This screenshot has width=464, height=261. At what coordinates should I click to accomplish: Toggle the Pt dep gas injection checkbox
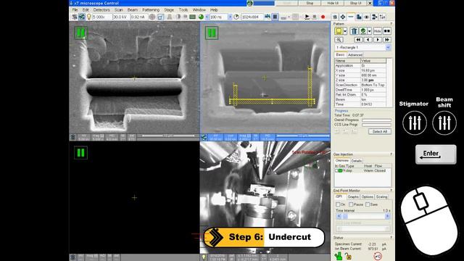337,171
